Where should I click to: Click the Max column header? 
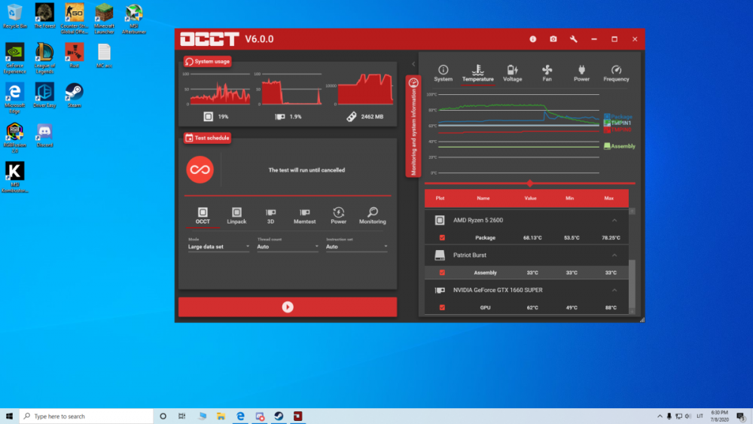point(609,198)
